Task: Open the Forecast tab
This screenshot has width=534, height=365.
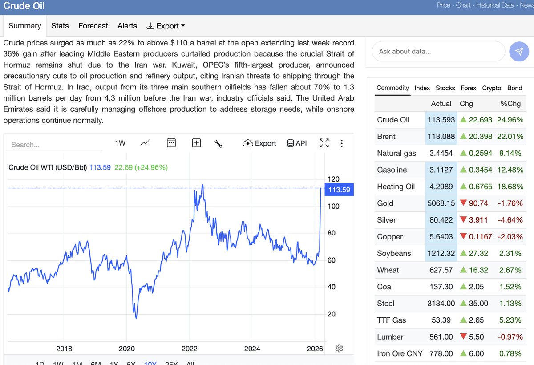Action: [x=93, y=26]
